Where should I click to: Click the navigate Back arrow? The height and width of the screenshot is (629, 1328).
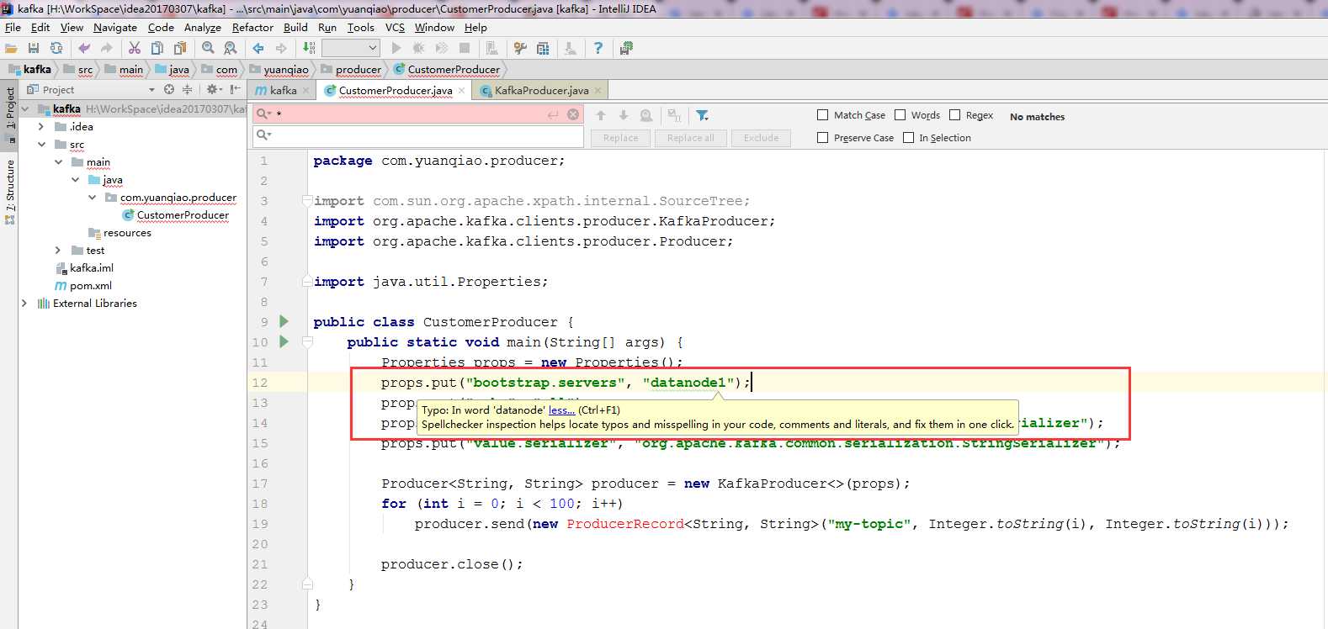pos(258,49)
